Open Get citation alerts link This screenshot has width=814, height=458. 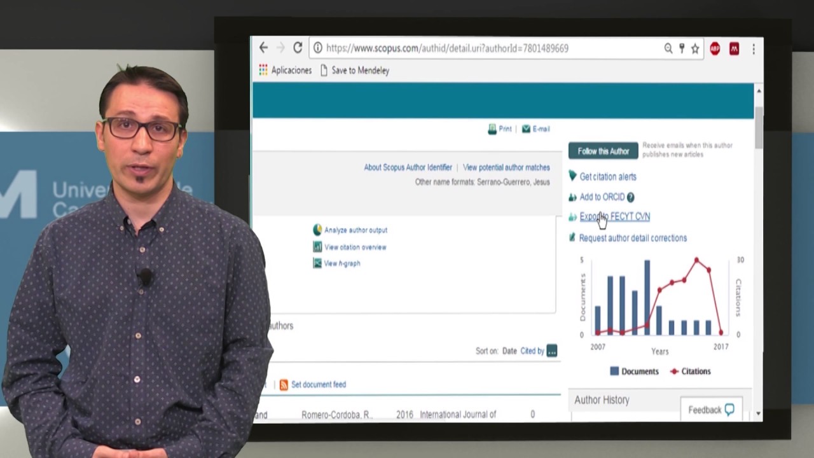[x=607, y=177]
